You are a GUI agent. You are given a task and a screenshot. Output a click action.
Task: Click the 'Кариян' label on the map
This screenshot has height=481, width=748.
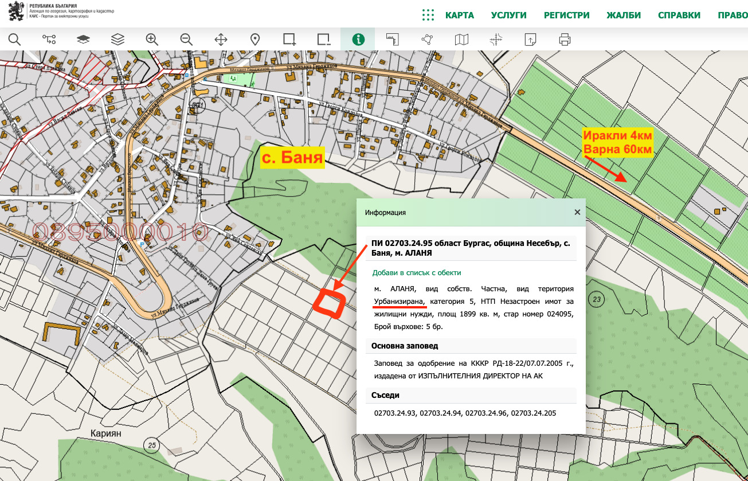pyautogui.click(x=106, y=434)
